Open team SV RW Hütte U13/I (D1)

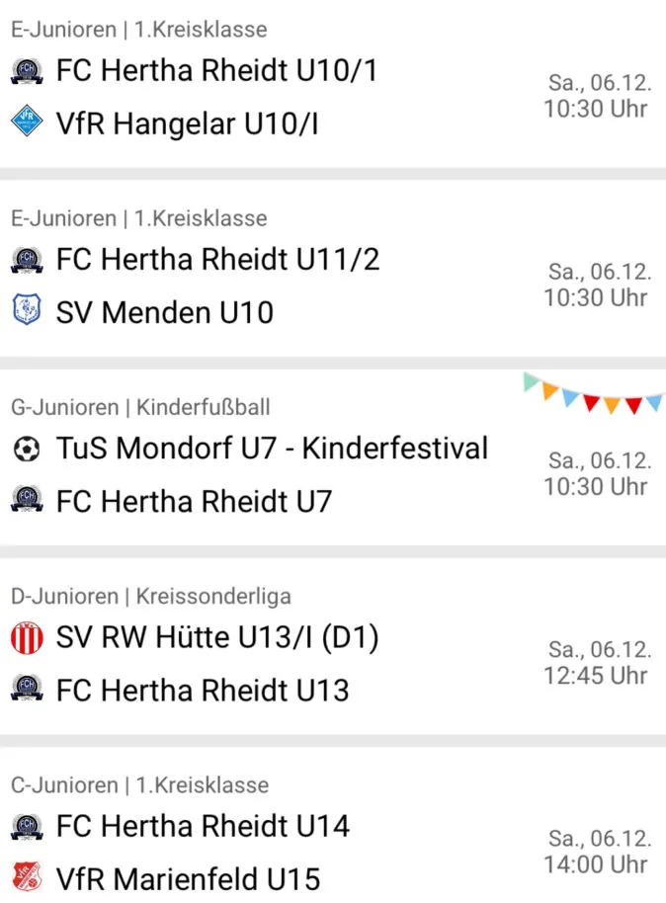pyautogui.click(x=217, y=638)
